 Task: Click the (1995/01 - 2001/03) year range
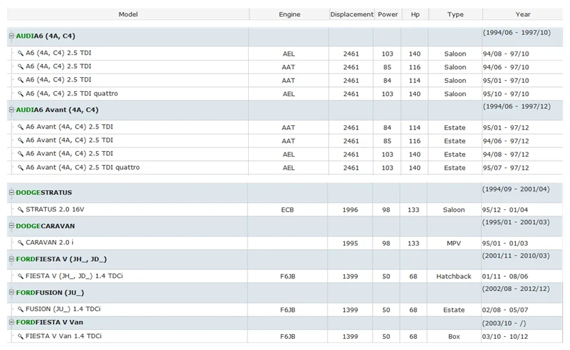click(x=516, y=222)
